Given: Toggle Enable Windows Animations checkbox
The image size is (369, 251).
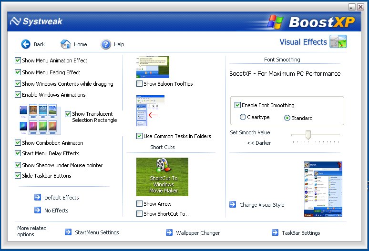Looking at the screenshot, I should click(18, 95).
